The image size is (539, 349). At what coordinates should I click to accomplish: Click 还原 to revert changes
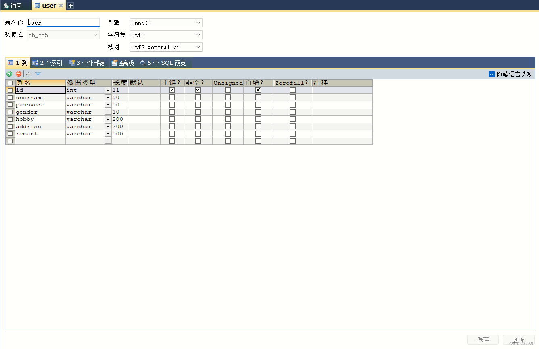pyautogui.click(x=518, y=339)
